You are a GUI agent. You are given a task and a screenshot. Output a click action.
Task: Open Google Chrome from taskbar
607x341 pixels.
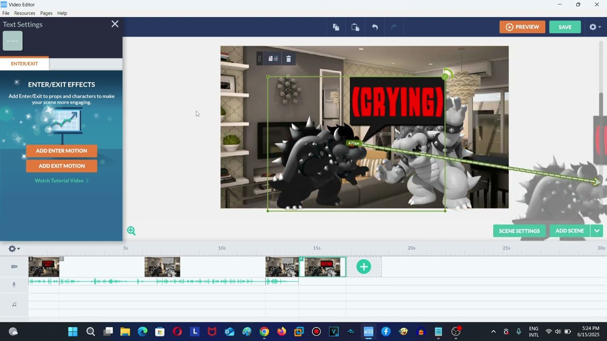(264, 332)
